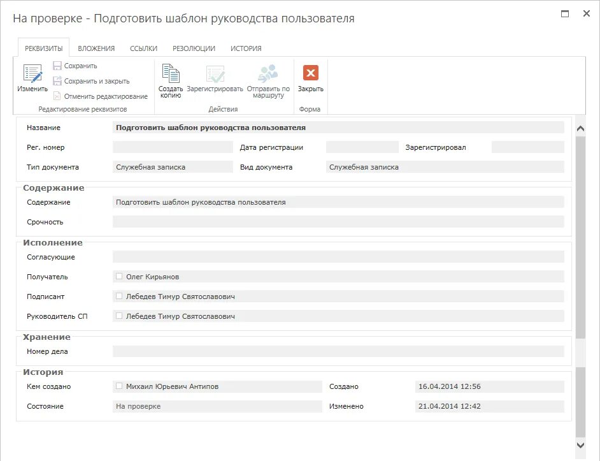This screenshot has height=461, width=600.
Task: Click the Закрыть label under the red icon
Action: tap(311, 89)
